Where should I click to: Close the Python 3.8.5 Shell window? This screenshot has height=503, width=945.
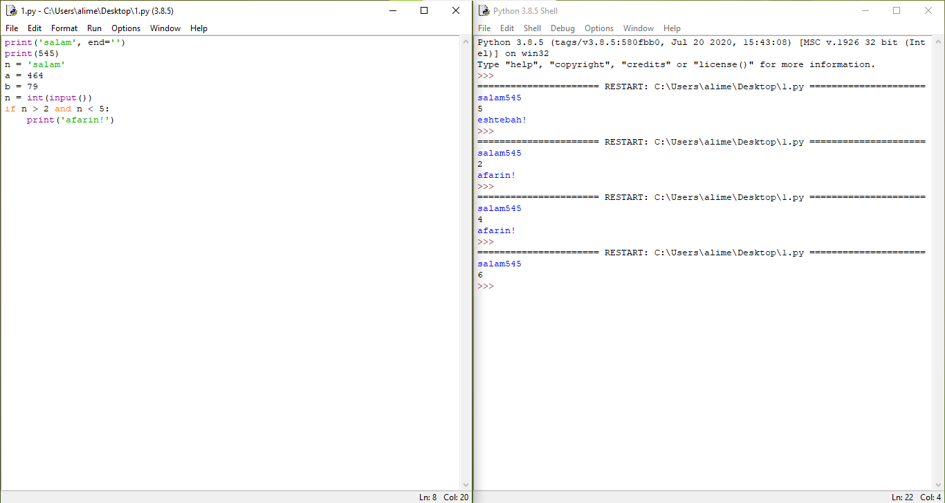[x=928, y=10]
